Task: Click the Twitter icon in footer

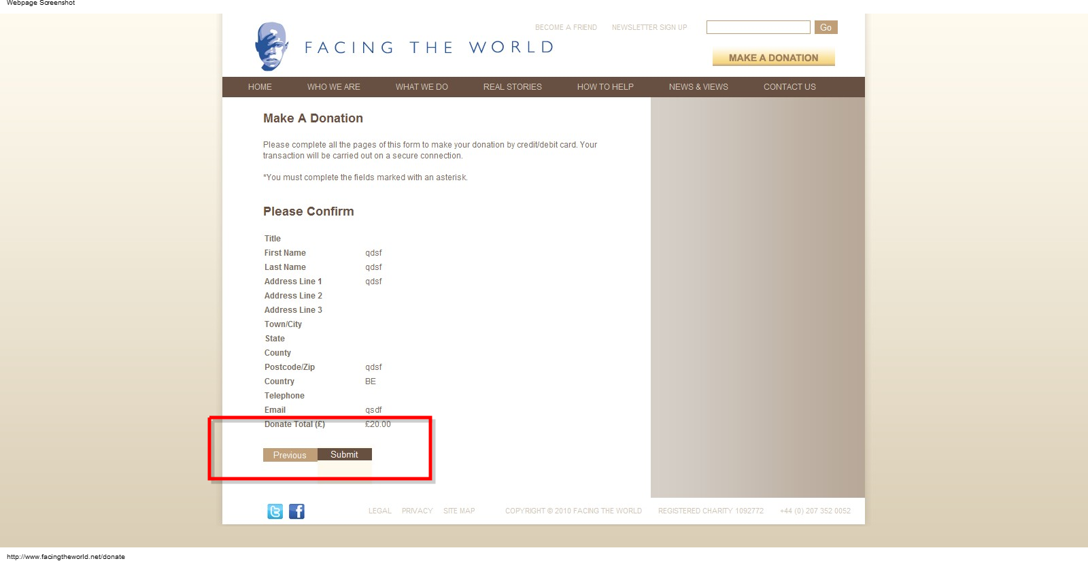Action: point(275,511)
